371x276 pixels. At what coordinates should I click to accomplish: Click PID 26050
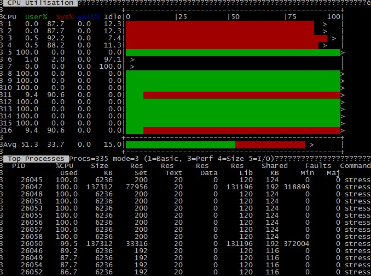click(x=32, y=244)
